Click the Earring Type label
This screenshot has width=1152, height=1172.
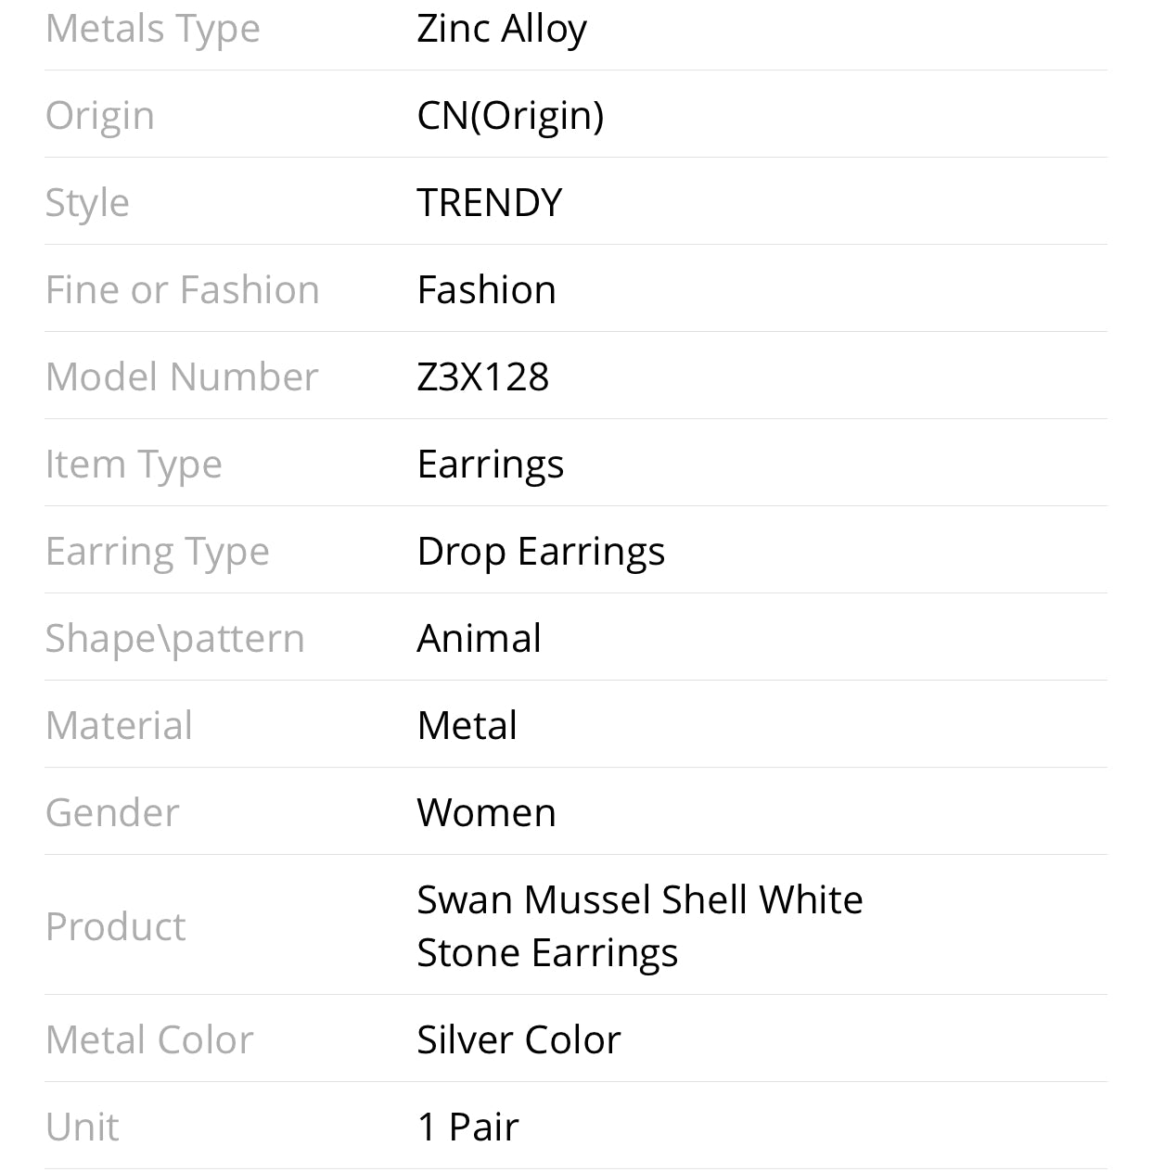158,552
